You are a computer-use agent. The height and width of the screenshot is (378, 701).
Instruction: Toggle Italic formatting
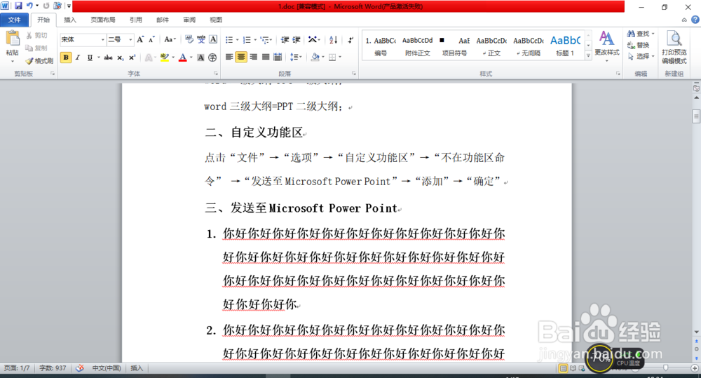click(78, 58)
